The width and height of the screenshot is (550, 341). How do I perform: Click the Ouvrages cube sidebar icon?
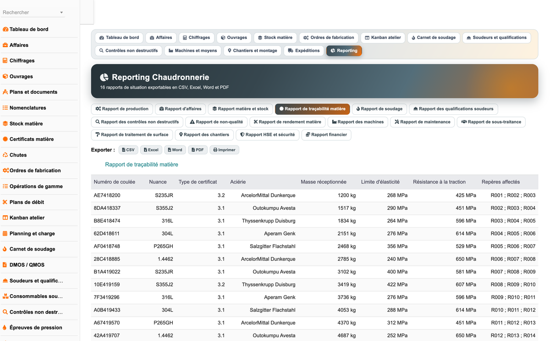coord(5,76)
